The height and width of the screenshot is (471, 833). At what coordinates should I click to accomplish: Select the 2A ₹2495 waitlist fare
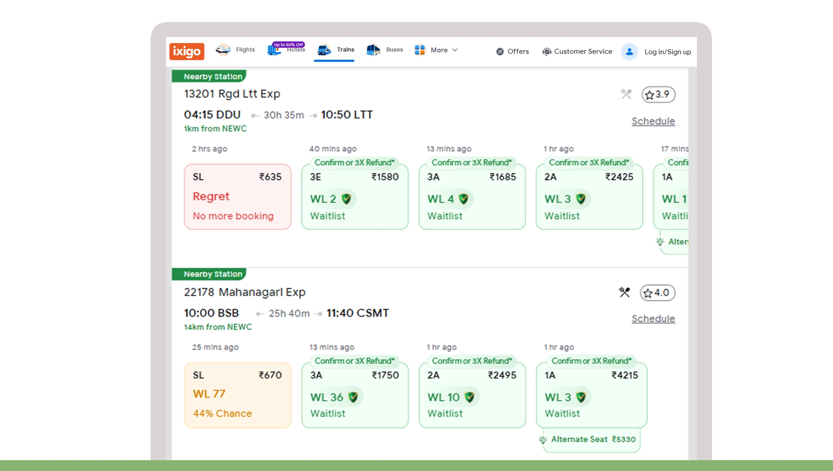click(472, 394)
